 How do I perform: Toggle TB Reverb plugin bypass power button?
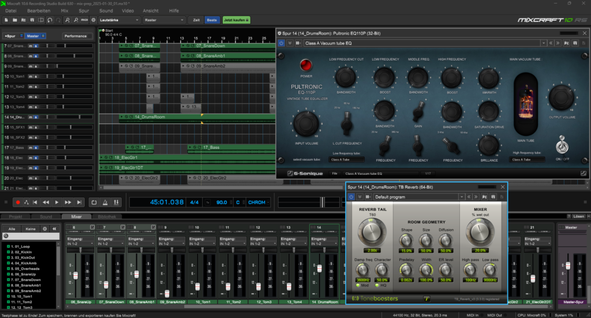[x=351, y=197]
